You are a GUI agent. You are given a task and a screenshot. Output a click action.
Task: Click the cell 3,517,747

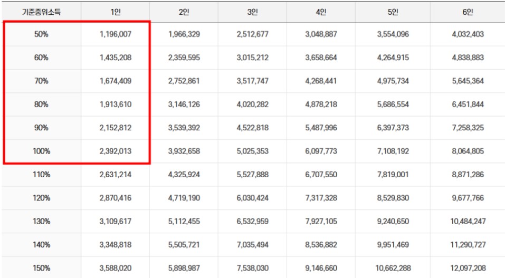tap(252, 81)
